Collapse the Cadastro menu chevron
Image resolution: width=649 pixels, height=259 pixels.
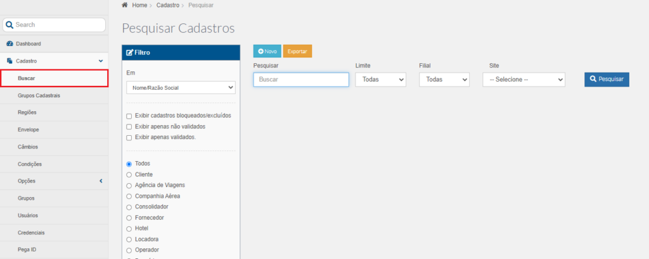pos(101,61)
